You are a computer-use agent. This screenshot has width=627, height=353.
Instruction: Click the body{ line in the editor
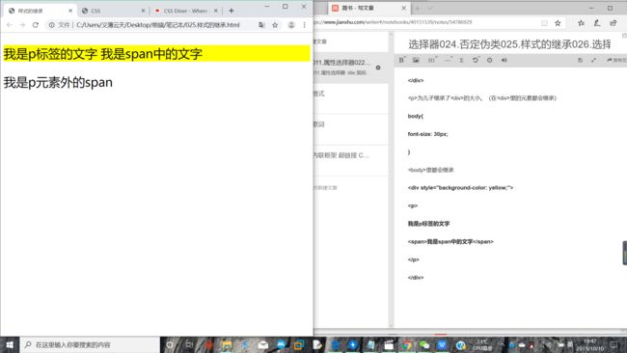(x=416, y=116)
